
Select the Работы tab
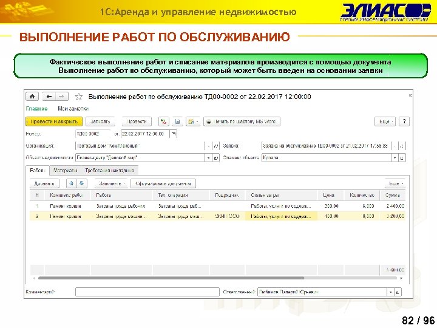click(38, 171)
